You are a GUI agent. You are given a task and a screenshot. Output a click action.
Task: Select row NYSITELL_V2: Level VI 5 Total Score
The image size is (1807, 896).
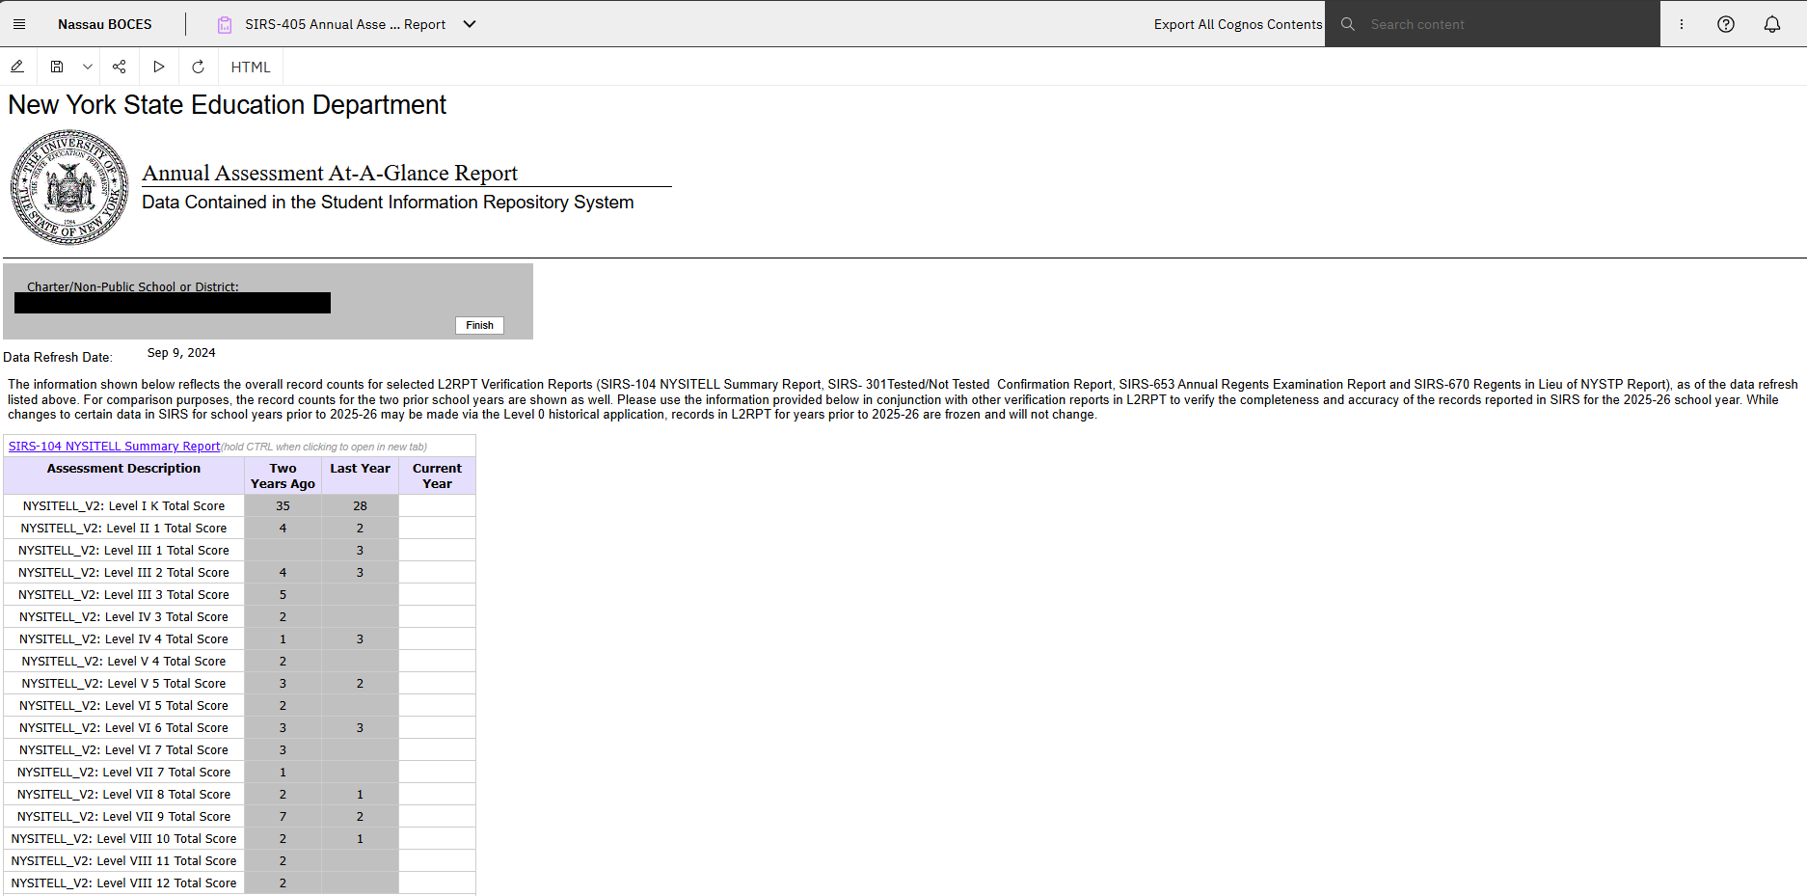pos(239,705)
